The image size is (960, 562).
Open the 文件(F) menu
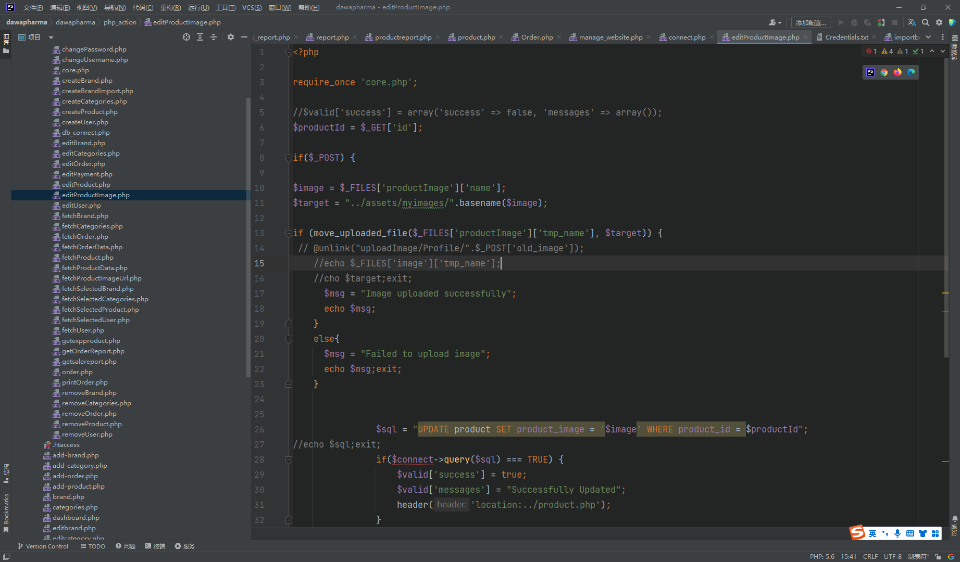click(x=33, y=7)
